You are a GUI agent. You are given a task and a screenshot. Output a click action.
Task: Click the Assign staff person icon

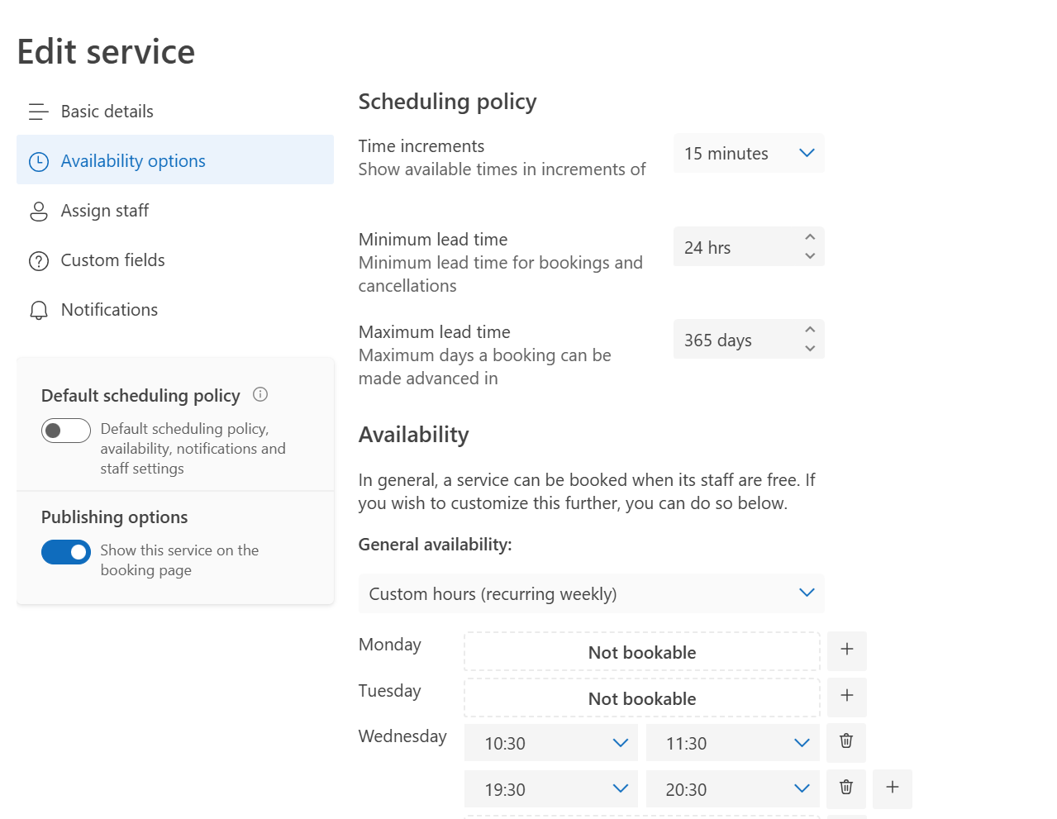pyautogui.click(x=39, y=212)
